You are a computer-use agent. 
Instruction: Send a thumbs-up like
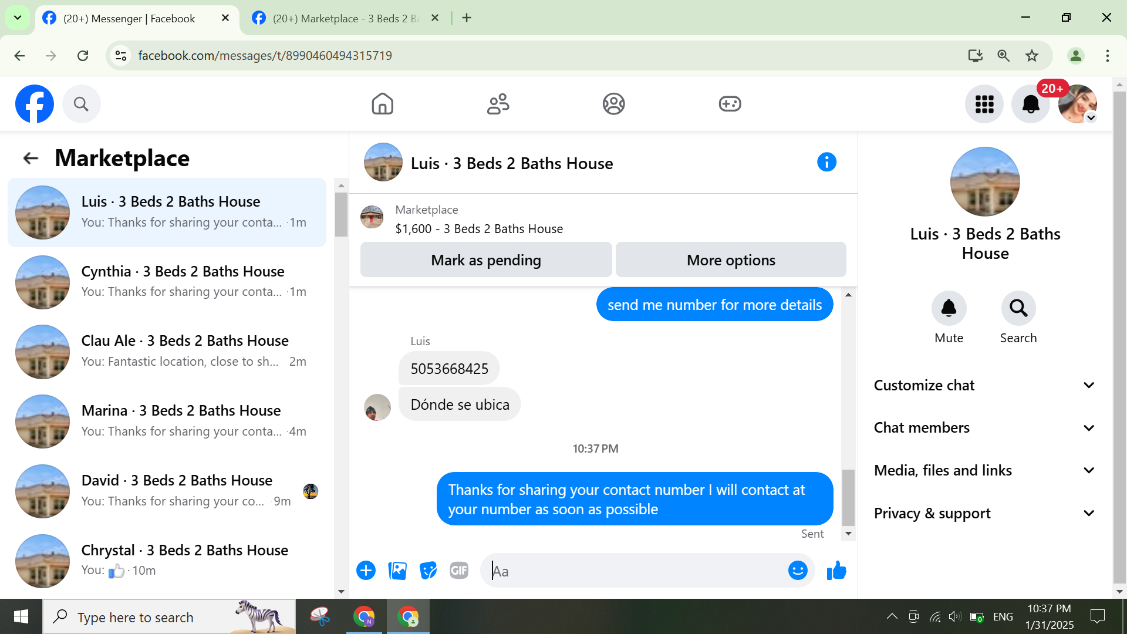[836, 571]
